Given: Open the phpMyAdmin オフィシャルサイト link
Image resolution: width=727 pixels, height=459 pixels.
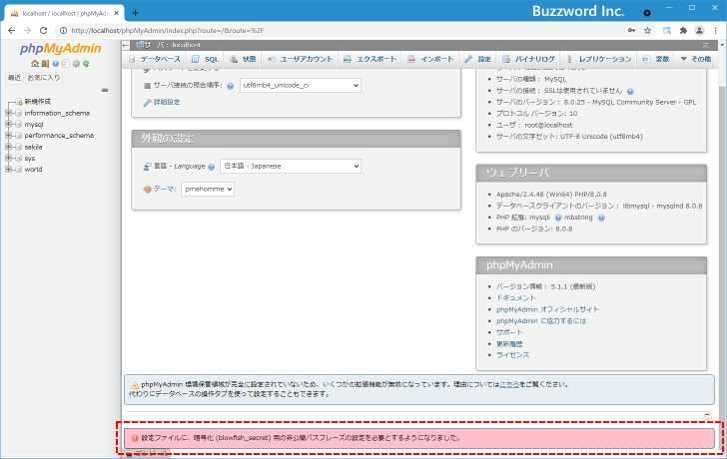Looking at the screenshot, I should coord(547,309).
